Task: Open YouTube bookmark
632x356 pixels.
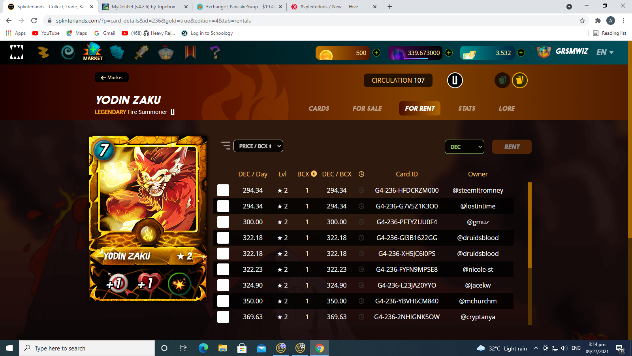Action: pyautogui.click(x=46, y=33)
